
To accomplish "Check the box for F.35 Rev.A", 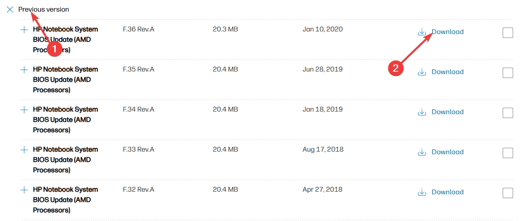I will 508,73.
